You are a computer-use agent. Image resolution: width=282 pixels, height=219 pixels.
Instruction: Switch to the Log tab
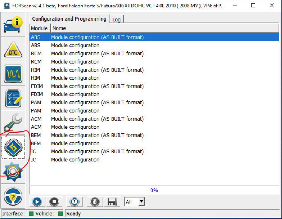pos(117,19)
